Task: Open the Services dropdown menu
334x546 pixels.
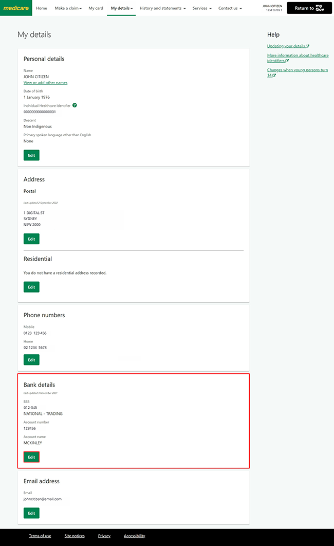Action: point(202,8)
